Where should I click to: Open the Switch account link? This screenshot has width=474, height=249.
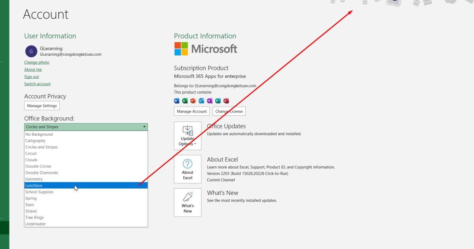pos(37,83)
